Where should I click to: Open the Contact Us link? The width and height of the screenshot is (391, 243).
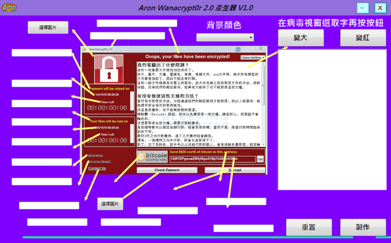pos(97,168)
